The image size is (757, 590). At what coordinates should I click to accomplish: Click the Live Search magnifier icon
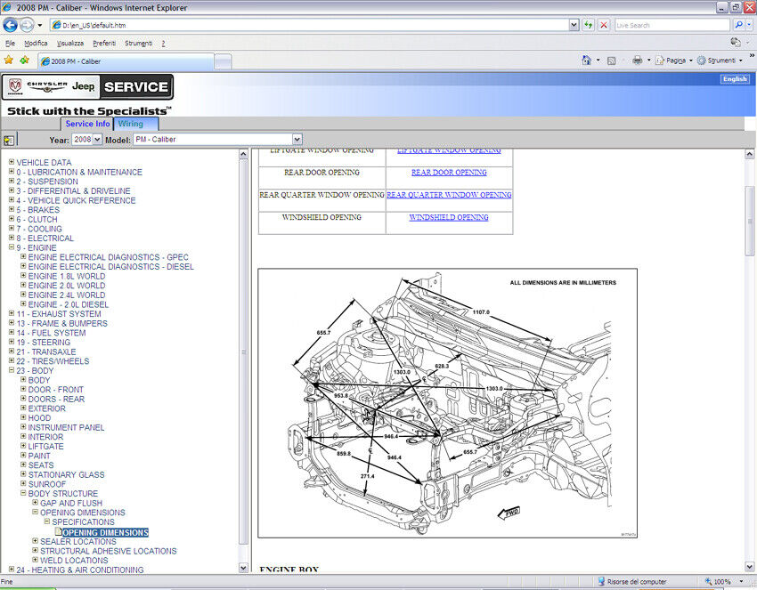pos(738,25)
